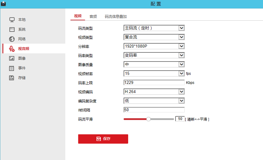The image size is (263, 160).
Task: Click the 保存 button
Action: pos(103,139)
